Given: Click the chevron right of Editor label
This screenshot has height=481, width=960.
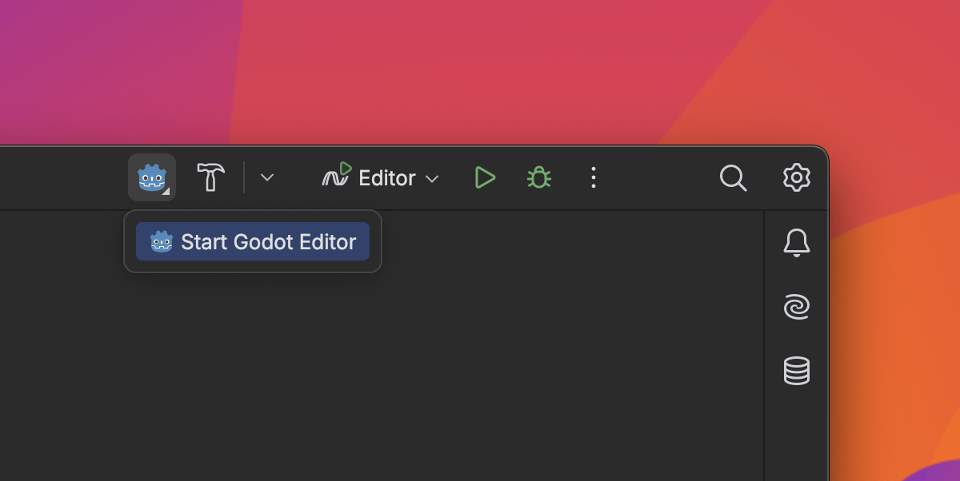Looking at the screenshot, I should click(432, 178).
